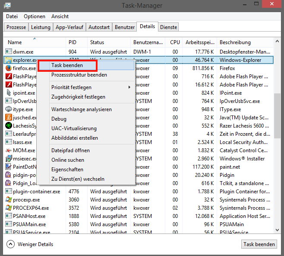This screenshot has width=284, height=256.
Task: Choose 'Task beenden' in the context menu
Action: pos(67,65)
